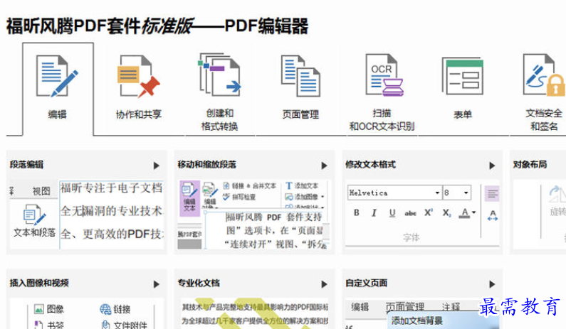The height and width of the screenshot is (329, 566).
Task: Expand the 专业化文档 card arrow
Action: [x=324, y=284]
